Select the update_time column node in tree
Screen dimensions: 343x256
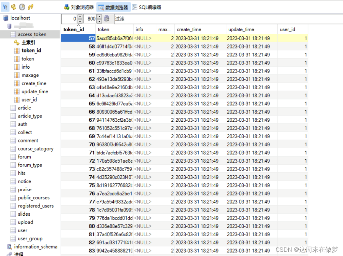(35, 91)
